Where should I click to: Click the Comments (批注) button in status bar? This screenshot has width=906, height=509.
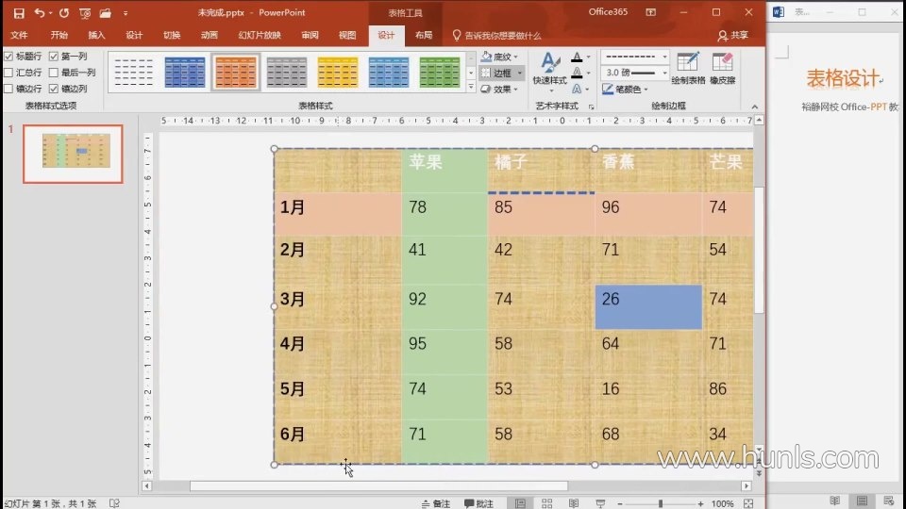click(479, 503)
